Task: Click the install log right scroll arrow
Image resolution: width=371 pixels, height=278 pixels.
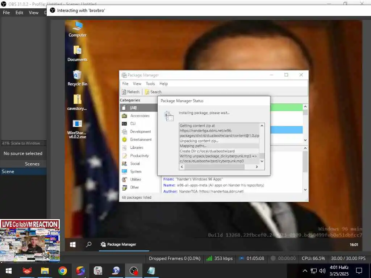Action: pyautogui.click(x=257, y=167)
